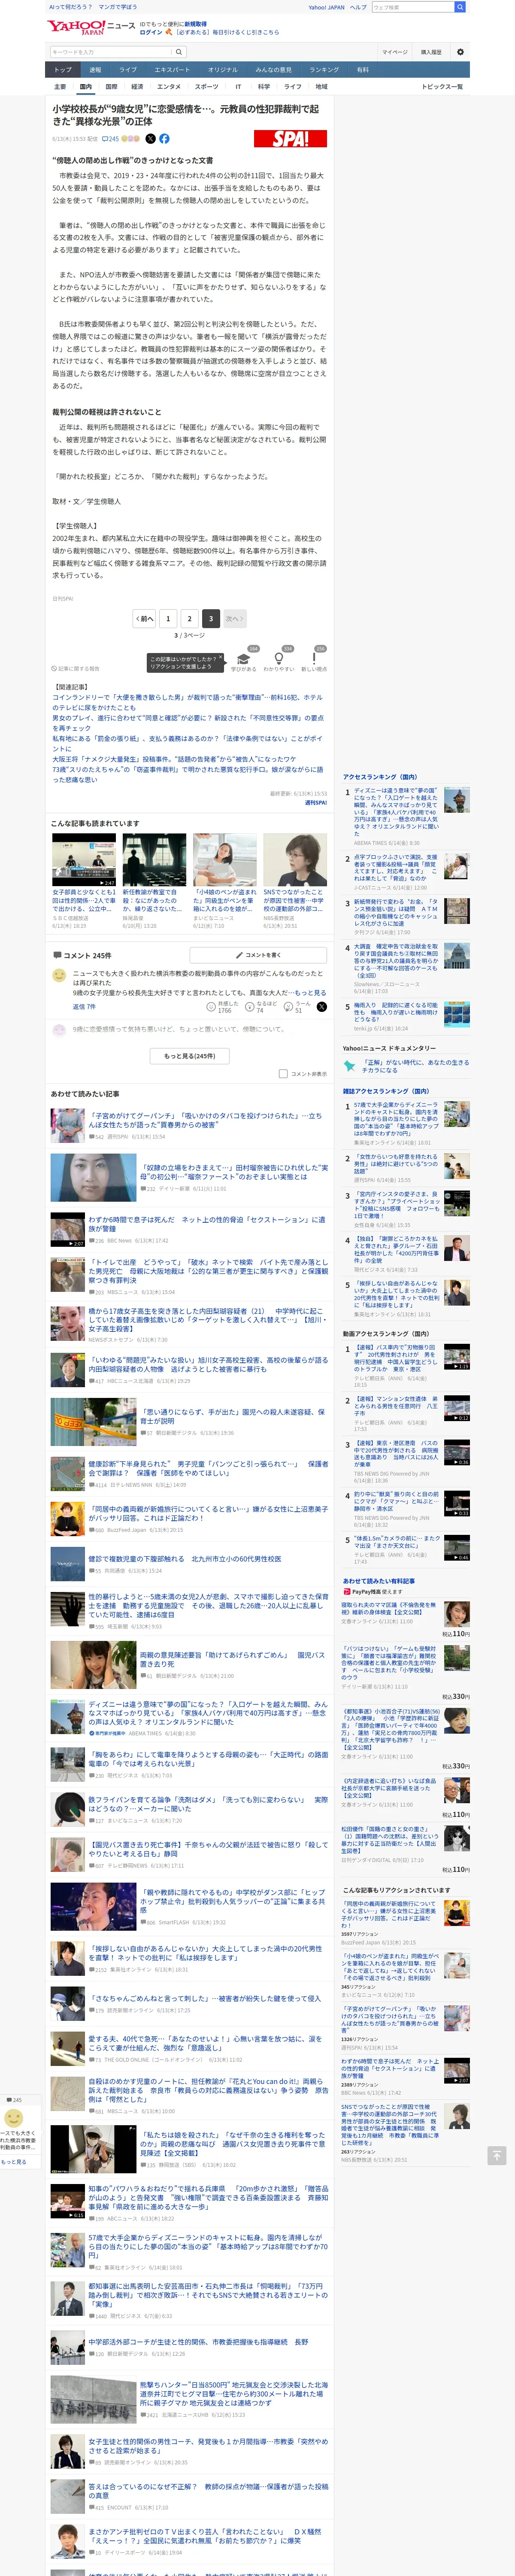
Task: Open 購入履歴 link
Action: [x=431, y=52]
